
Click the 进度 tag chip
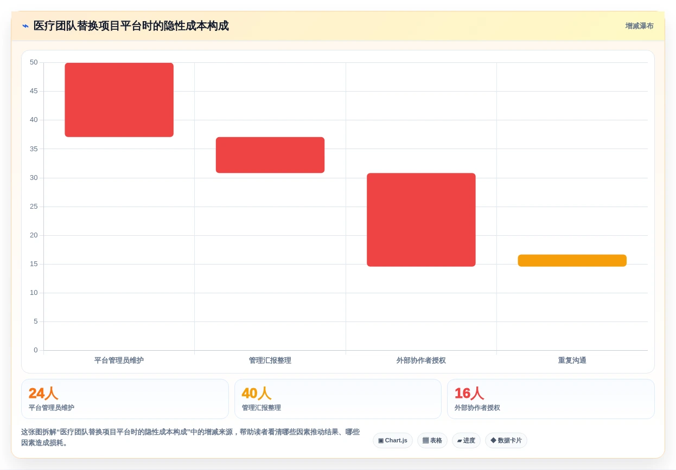pyautogui.click(x=466, y=441)
